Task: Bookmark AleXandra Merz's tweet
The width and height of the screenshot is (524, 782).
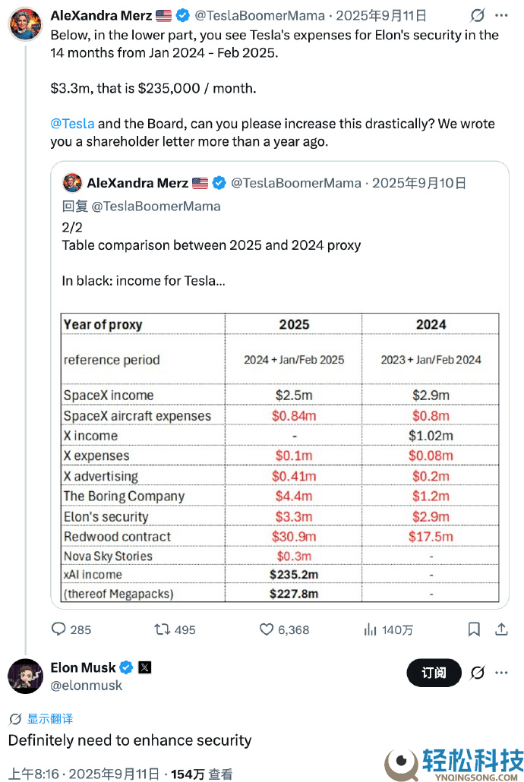Action: click(474, 629)
